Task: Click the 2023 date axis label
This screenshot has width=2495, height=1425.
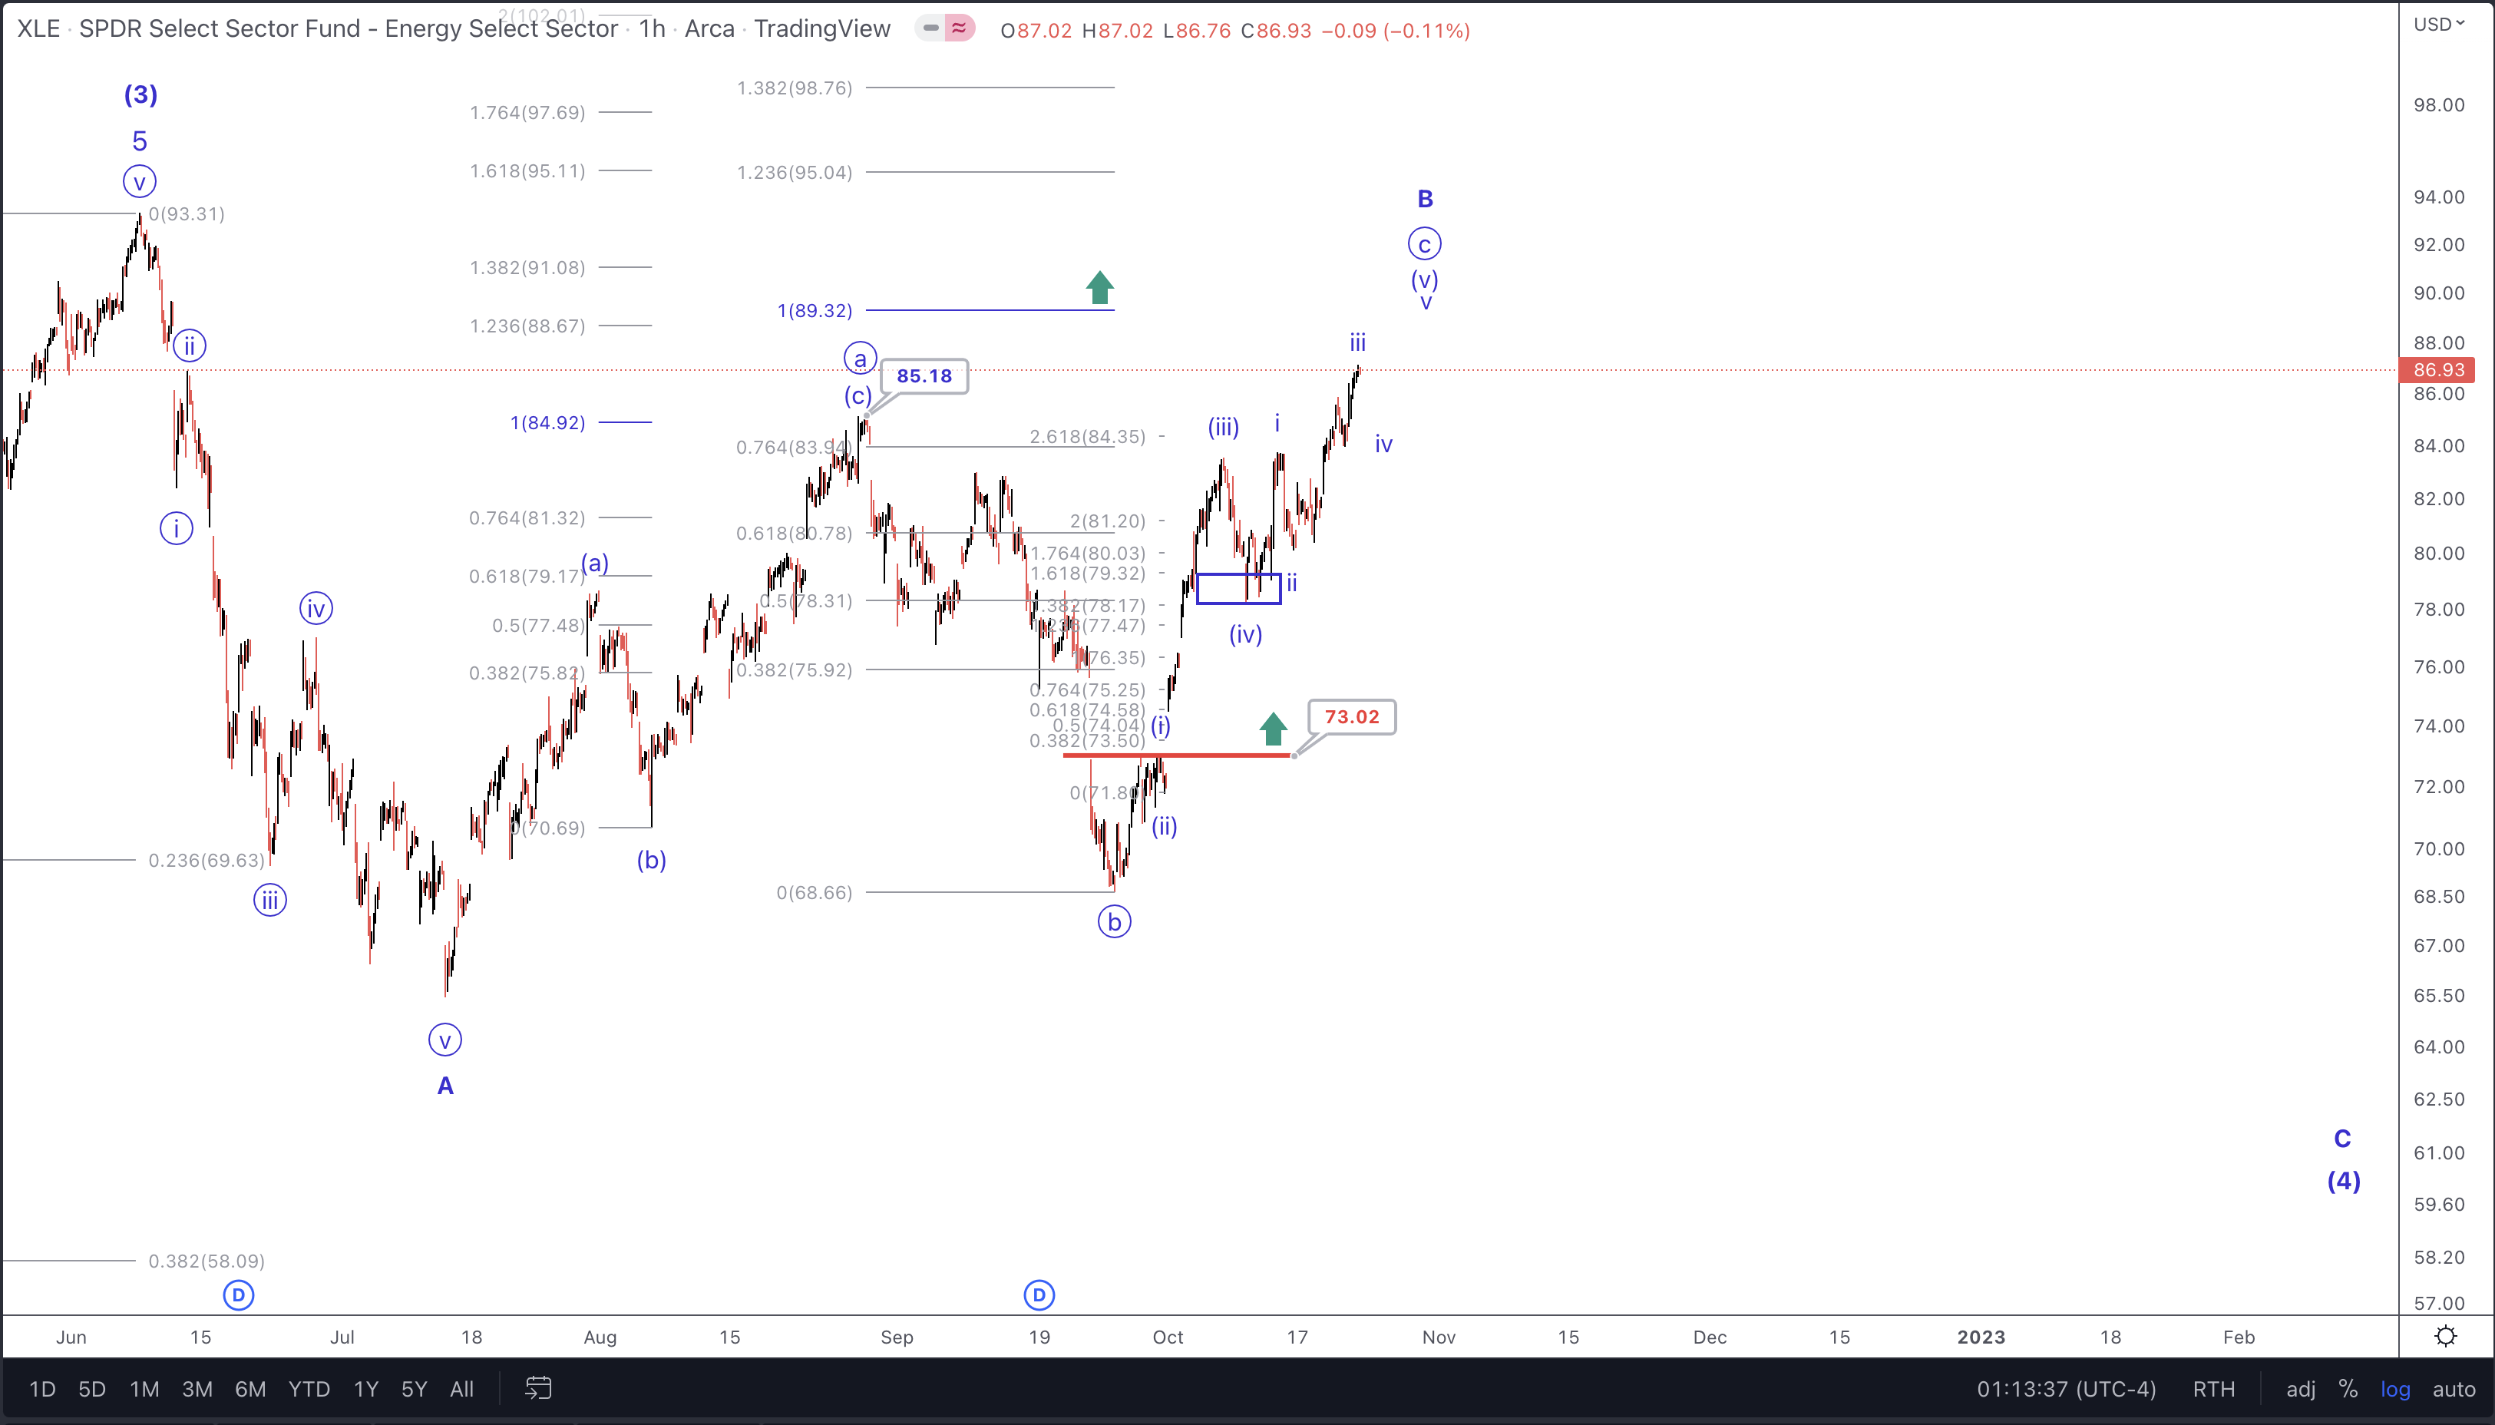Action: tap(1981, 1337)
